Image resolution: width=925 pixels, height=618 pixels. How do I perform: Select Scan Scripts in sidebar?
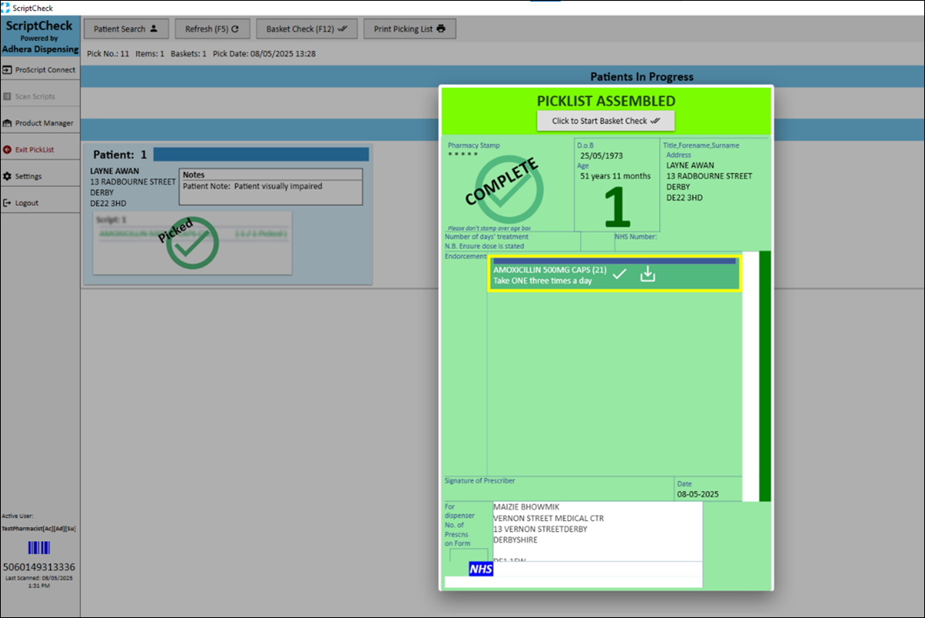[x=40, y=96]
